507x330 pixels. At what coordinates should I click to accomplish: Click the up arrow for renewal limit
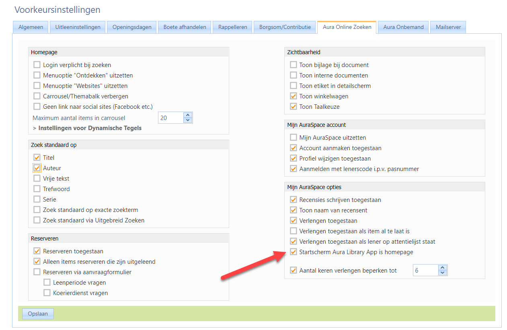(x=443, y=268)
